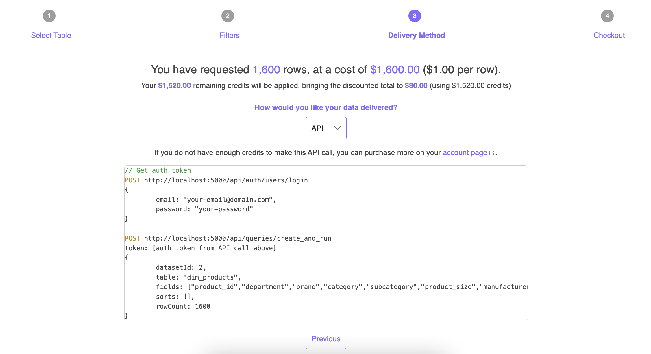Go to the Select Table step

click(51, 35)
